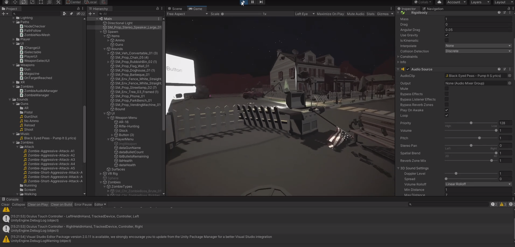The image size is (515, 247).
Task: Pause the game playback
Action: coord(253,2)
